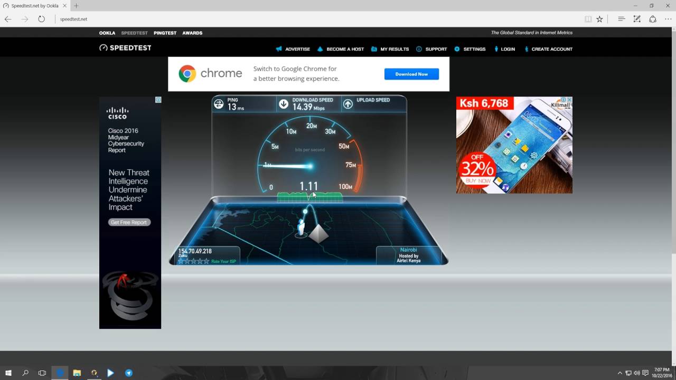676x380 pixels.
Task: Select the Speedtest.net by Ookla tab
Action: [x=34, y=6]
